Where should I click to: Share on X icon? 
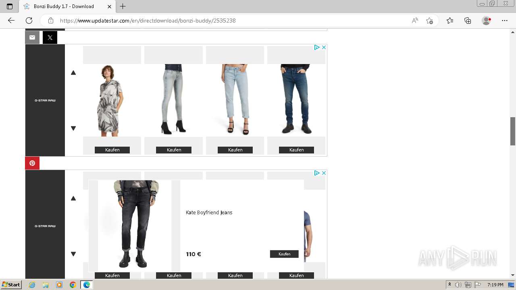[50, 37]
